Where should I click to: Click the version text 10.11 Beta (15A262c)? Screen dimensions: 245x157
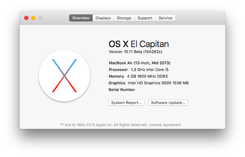(x=135, y=52)
